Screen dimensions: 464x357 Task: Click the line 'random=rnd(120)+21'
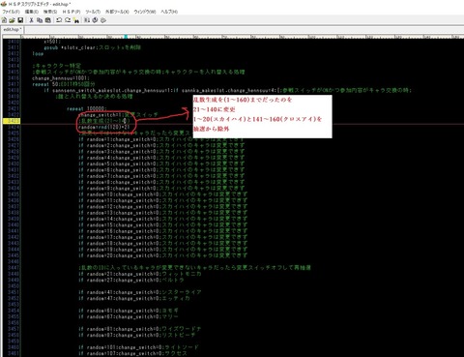(x=103, y=127)
